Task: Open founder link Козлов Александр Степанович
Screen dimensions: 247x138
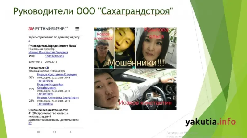Action: (58, 98)
